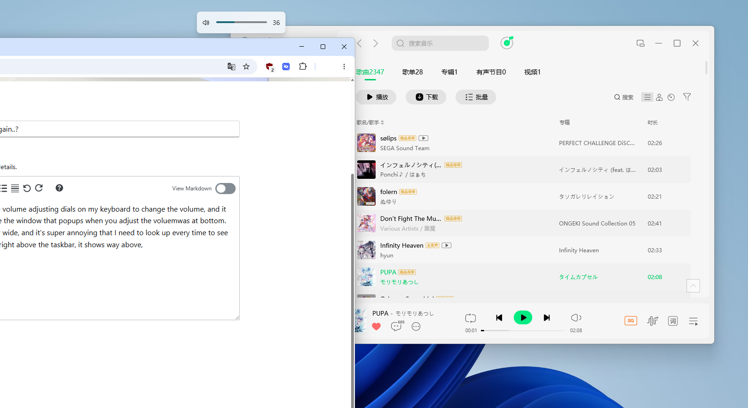Image resolution: width=748 pixels, height=408 pixels.
Task: Click the back-to-top arrow button in list
Action: click(x=693, y=286)
